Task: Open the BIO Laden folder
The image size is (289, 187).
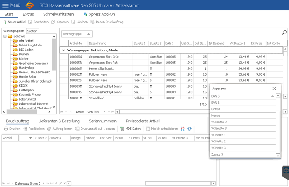Action: click(x=26, y=50)
